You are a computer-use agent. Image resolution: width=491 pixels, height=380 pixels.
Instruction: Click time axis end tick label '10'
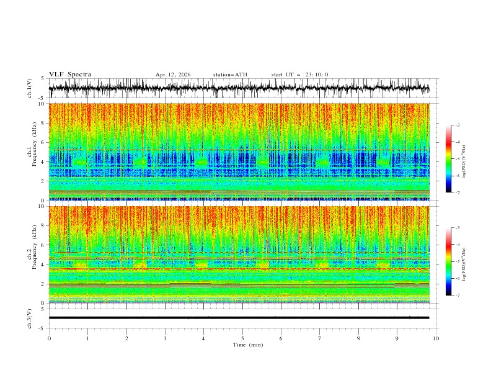tap(436, 338)
